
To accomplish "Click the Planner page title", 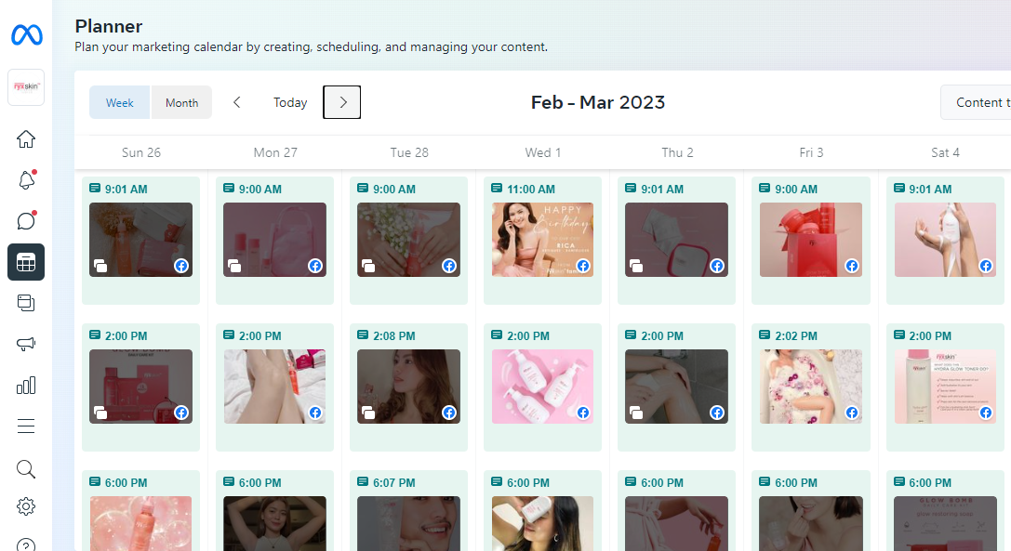I will 108,26.
